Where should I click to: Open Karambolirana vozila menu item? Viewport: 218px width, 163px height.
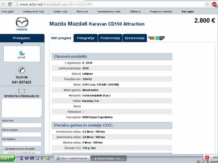point(109,12)
